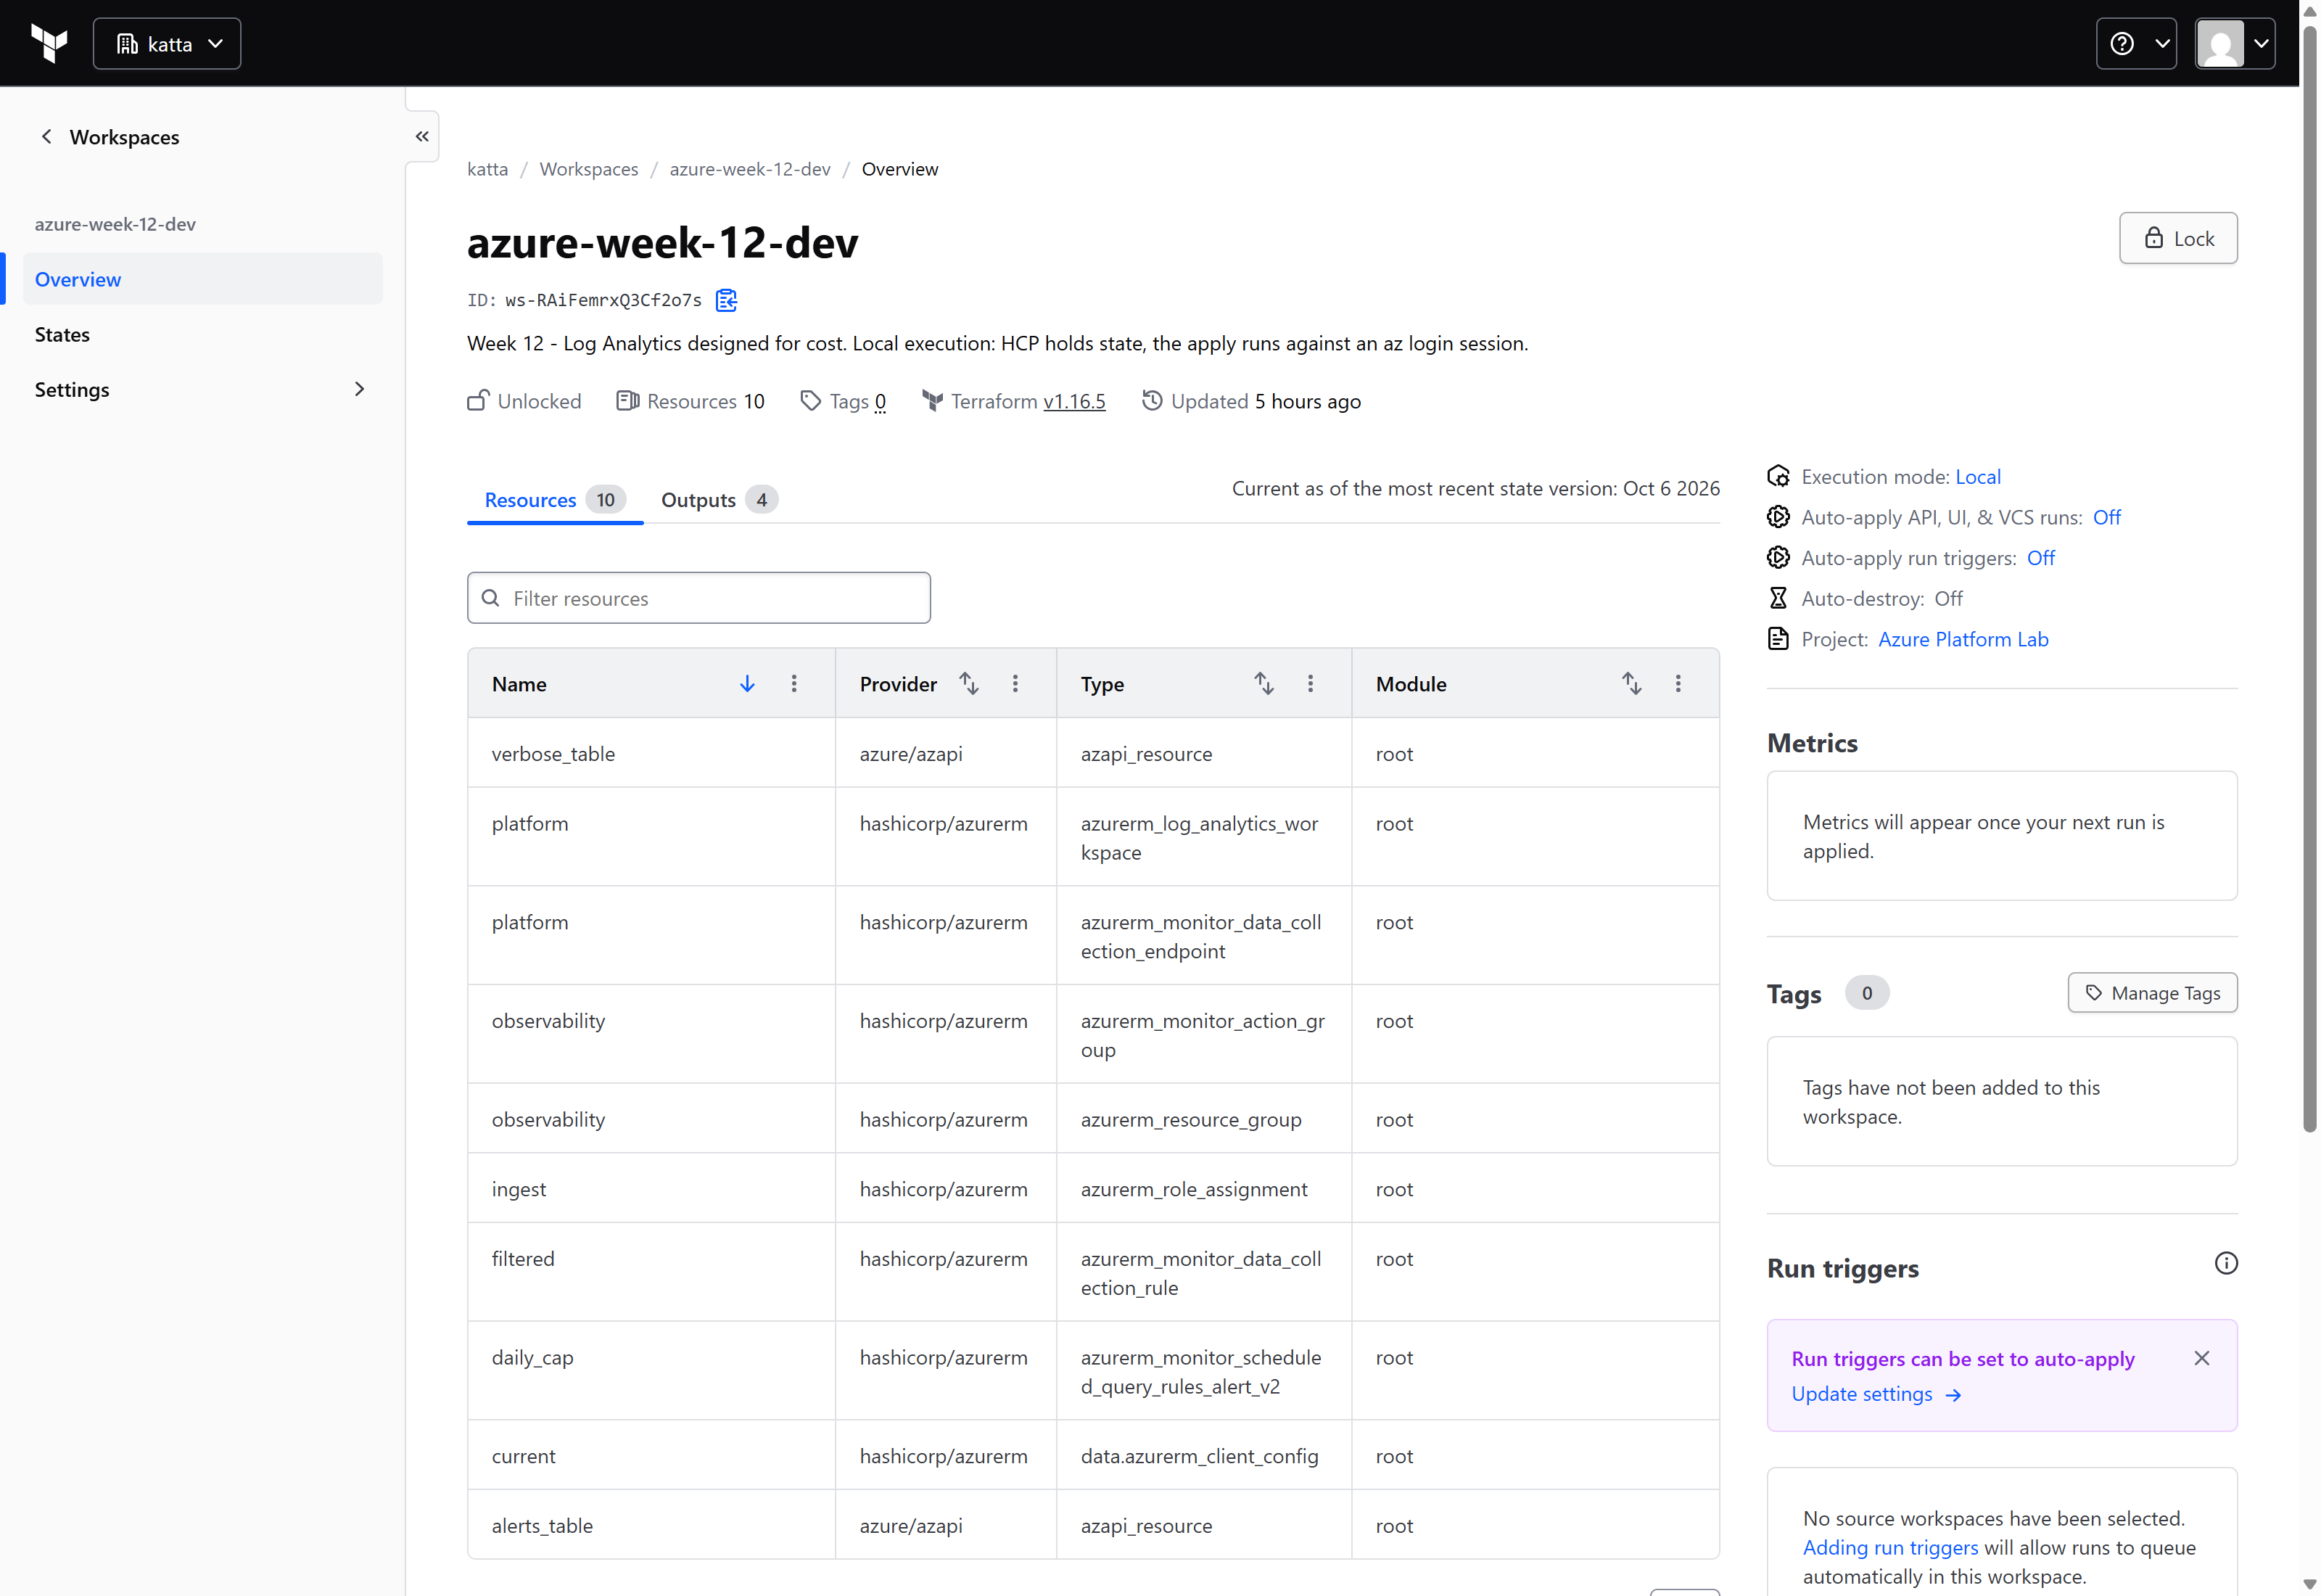This screenshot has width=2321, height=1596.
Task: Open Name column options menu
Action: (793, 684)
